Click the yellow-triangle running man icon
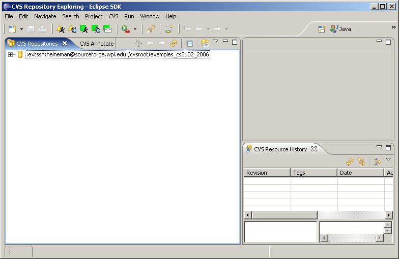399x259 pixels. point(61,29)
